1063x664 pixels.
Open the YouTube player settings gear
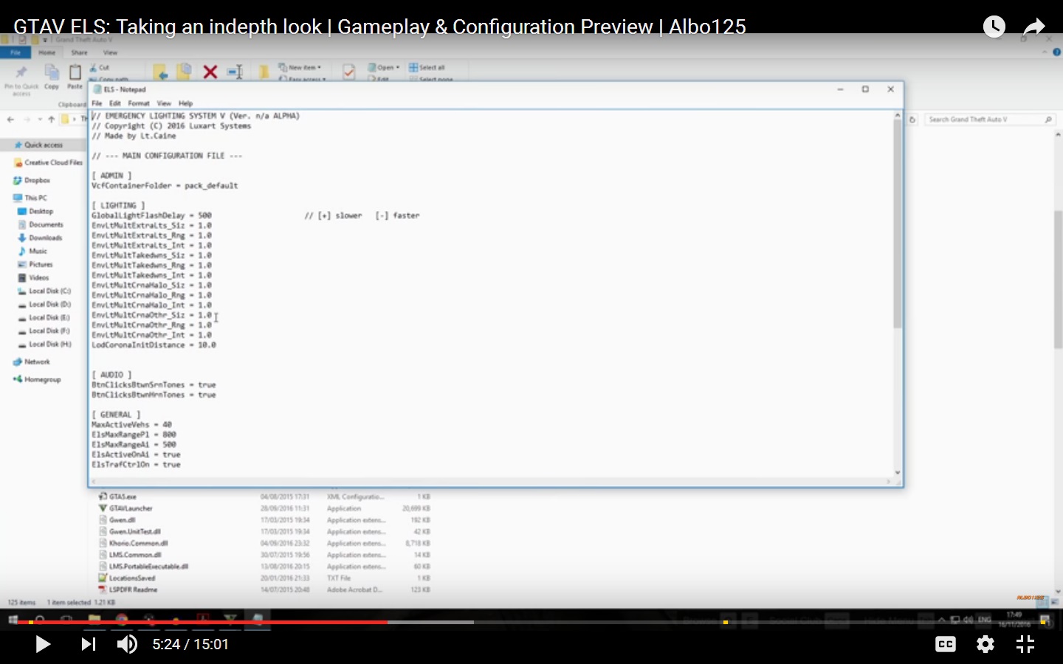985,644
